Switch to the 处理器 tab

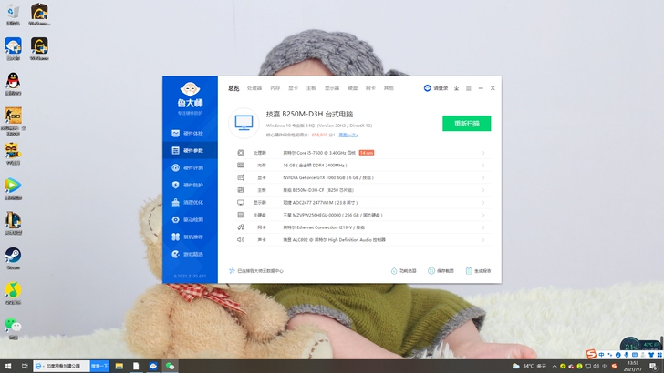254,88
